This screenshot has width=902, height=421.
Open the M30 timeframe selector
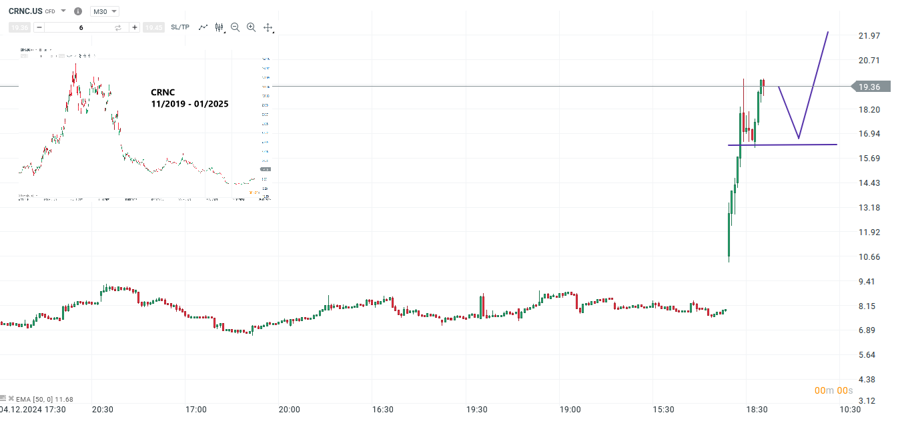[x=104, y=11]
